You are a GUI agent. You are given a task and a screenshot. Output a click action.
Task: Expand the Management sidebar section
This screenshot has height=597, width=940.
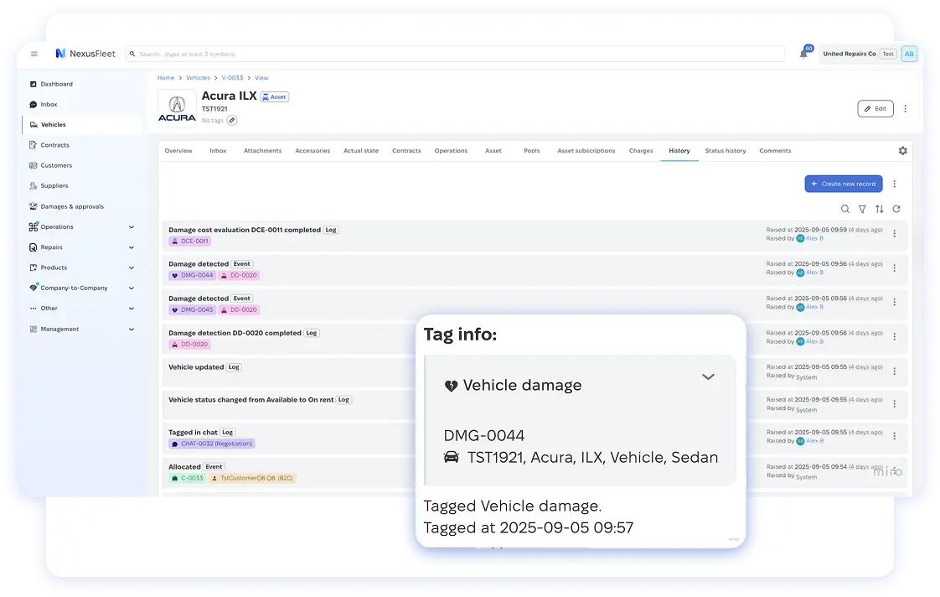(x=132, y=330)
